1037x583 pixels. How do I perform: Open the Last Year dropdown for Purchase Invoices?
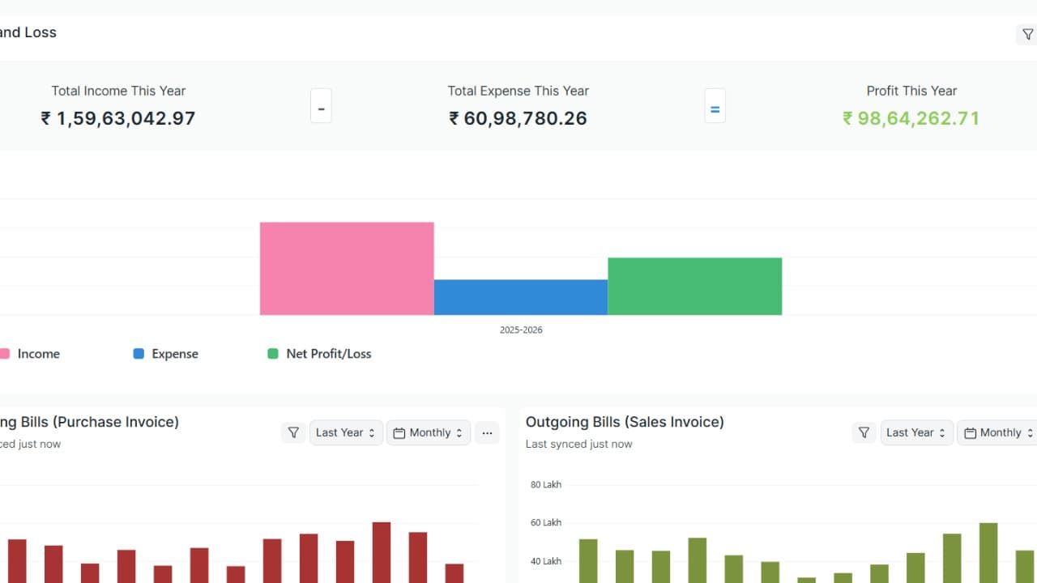(x=346, y=432)
